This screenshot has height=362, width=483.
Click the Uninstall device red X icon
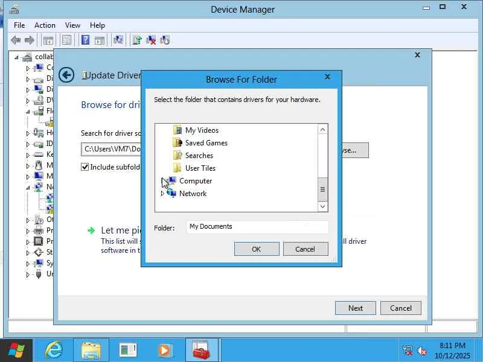click(151, 40)
